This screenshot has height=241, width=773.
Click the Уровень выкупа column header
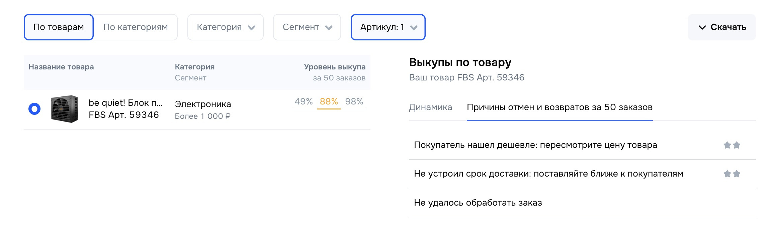click(335, 67)
